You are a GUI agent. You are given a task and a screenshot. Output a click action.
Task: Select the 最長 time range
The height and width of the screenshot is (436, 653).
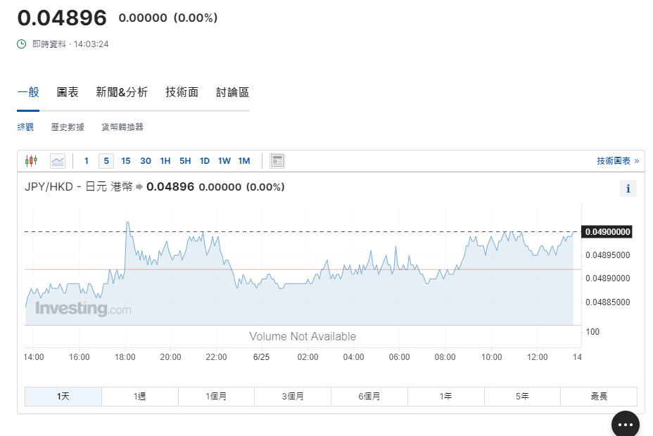tap(599, 397)
